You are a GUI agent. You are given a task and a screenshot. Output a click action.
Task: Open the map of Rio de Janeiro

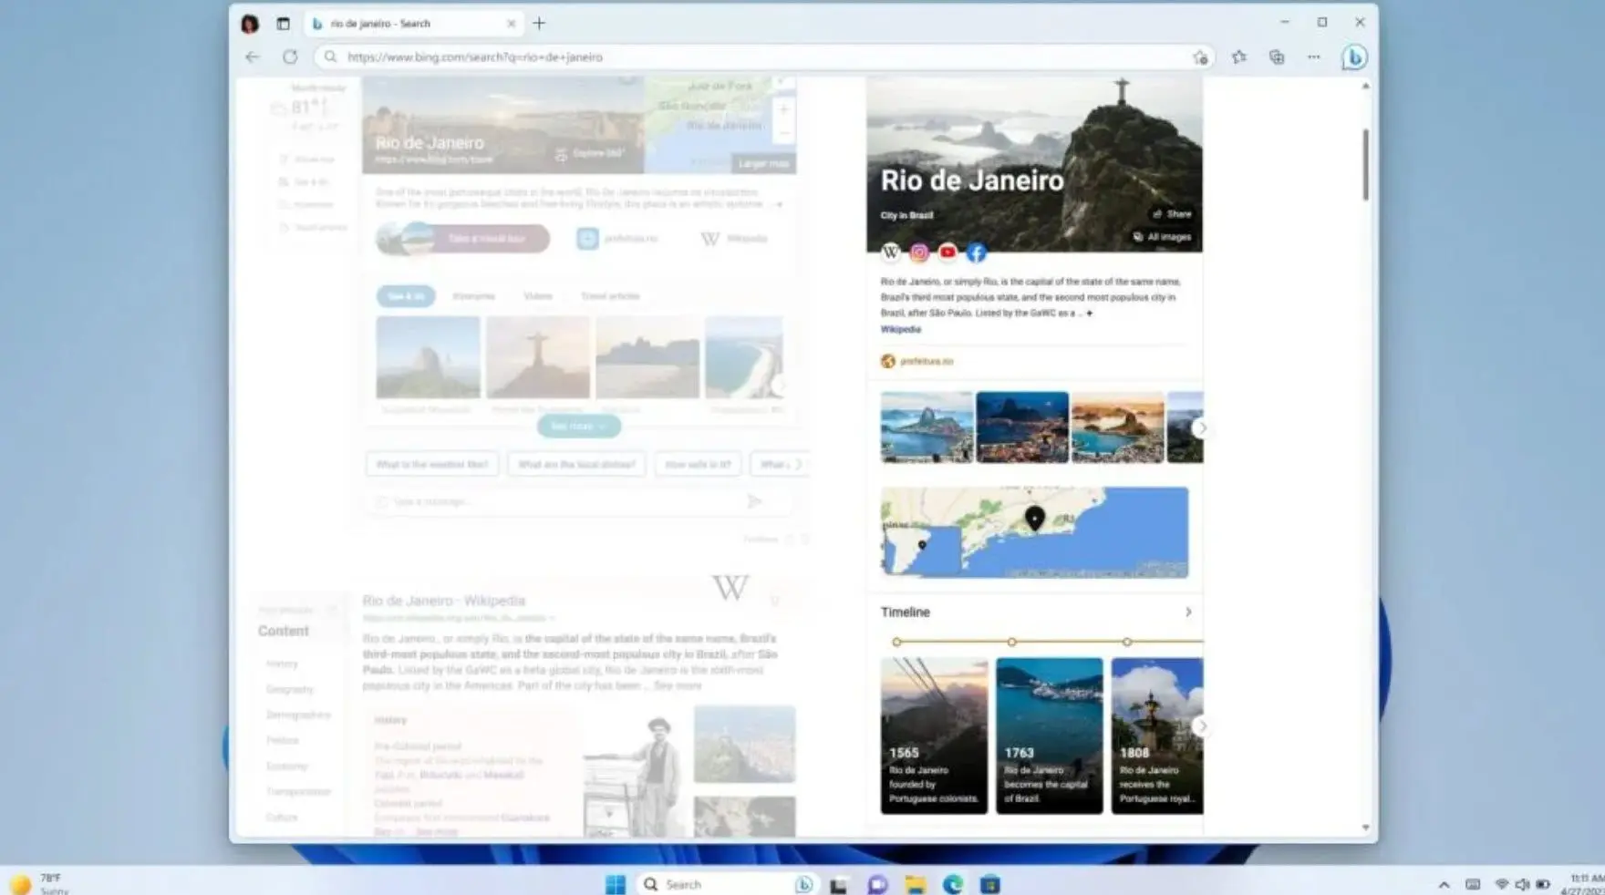point(1034,532)
